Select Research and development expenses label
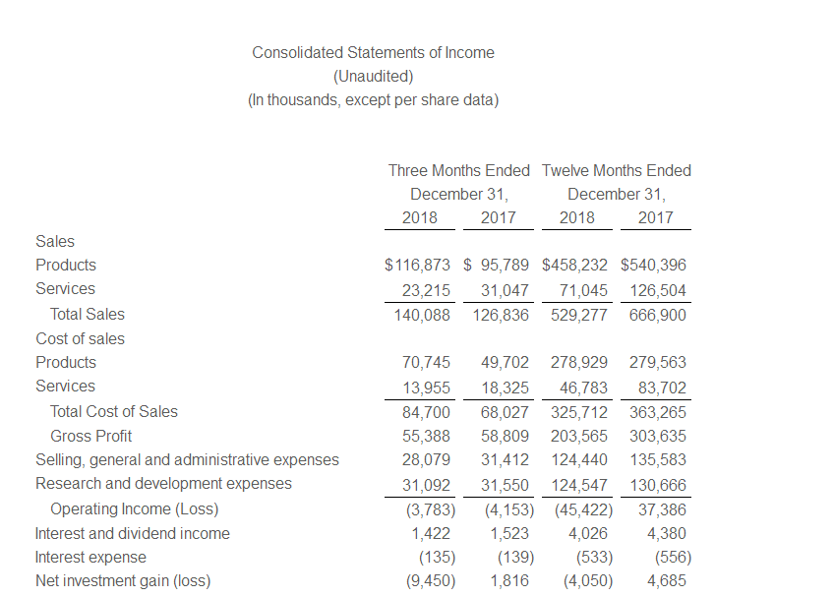834x597 pixels. 163,484
